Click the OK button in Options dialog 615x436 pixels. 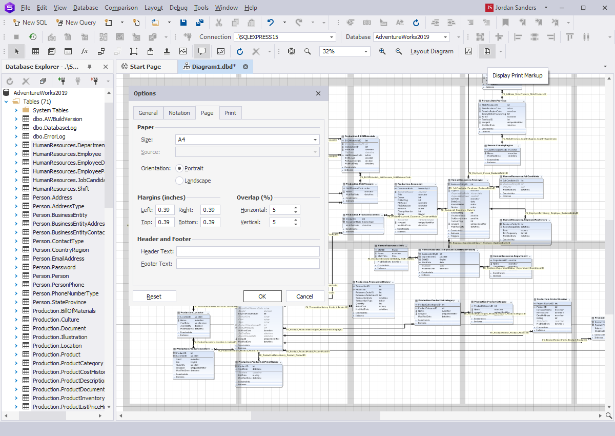pos(262,296)
